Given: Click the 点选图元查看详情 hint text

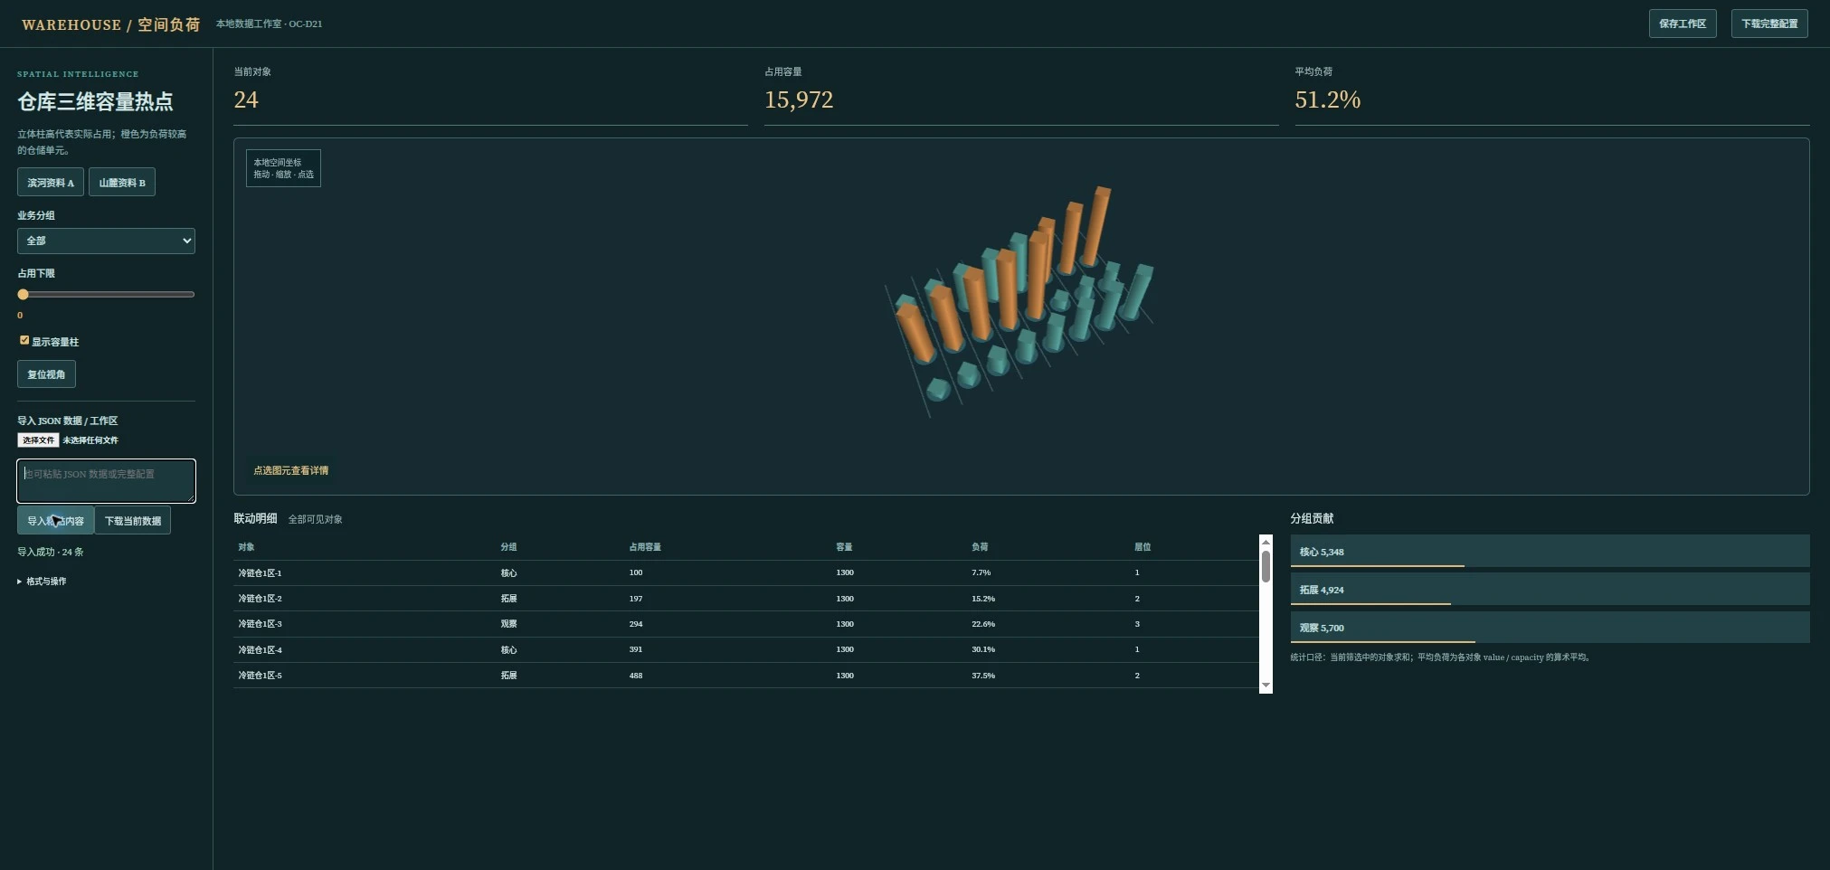Looking at the screenshot, I should pyautogui.click(x=291, y=470).
